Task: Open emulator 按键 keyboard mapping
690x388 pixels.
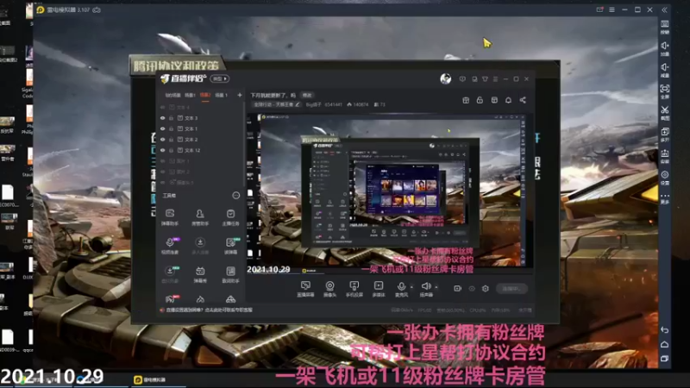Action: [665, 27]
